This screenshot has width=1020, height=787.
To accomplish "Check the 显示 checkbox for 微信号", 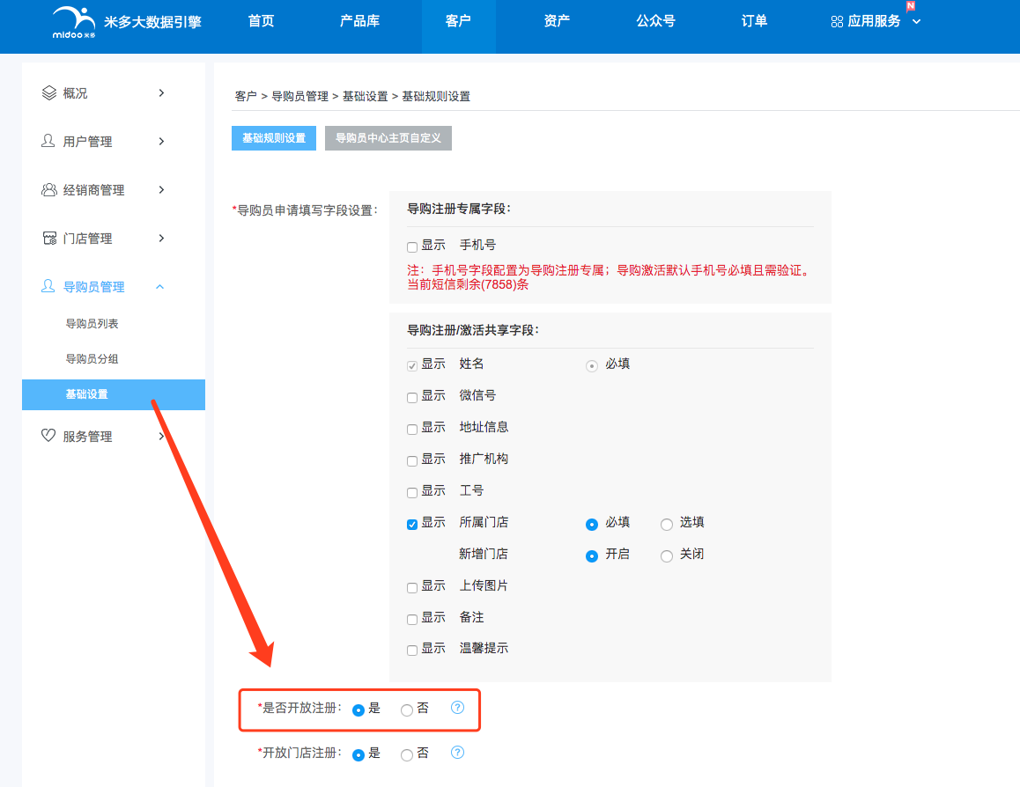I will point(411,396).
